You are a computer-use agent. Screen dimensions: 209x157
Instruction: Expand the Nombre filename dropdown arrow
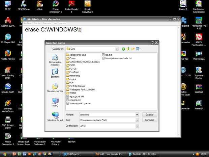[x=137, y=115]
